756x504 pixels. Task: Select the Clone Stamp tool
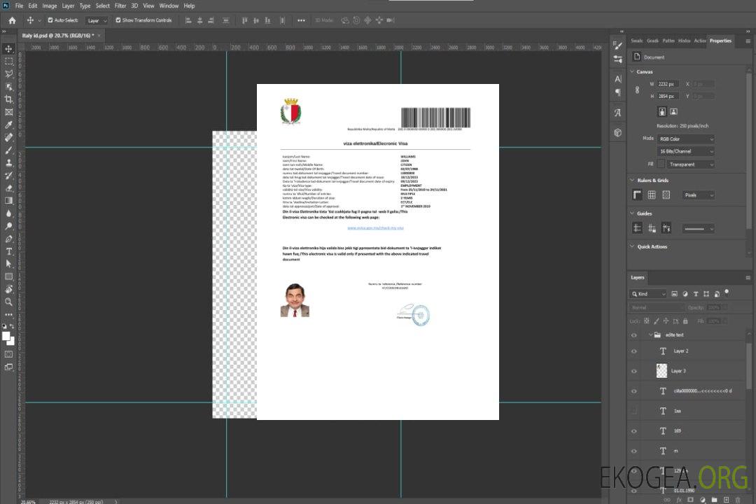8,162
